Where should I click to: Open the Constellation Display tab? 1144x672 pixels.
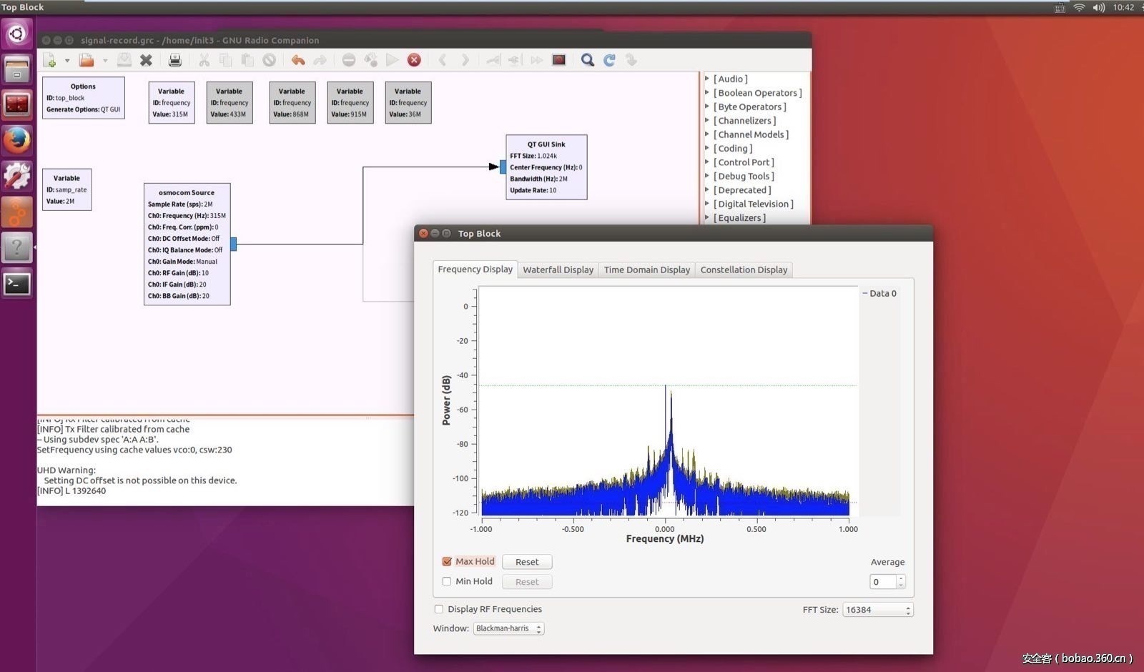tap(744, 270)
